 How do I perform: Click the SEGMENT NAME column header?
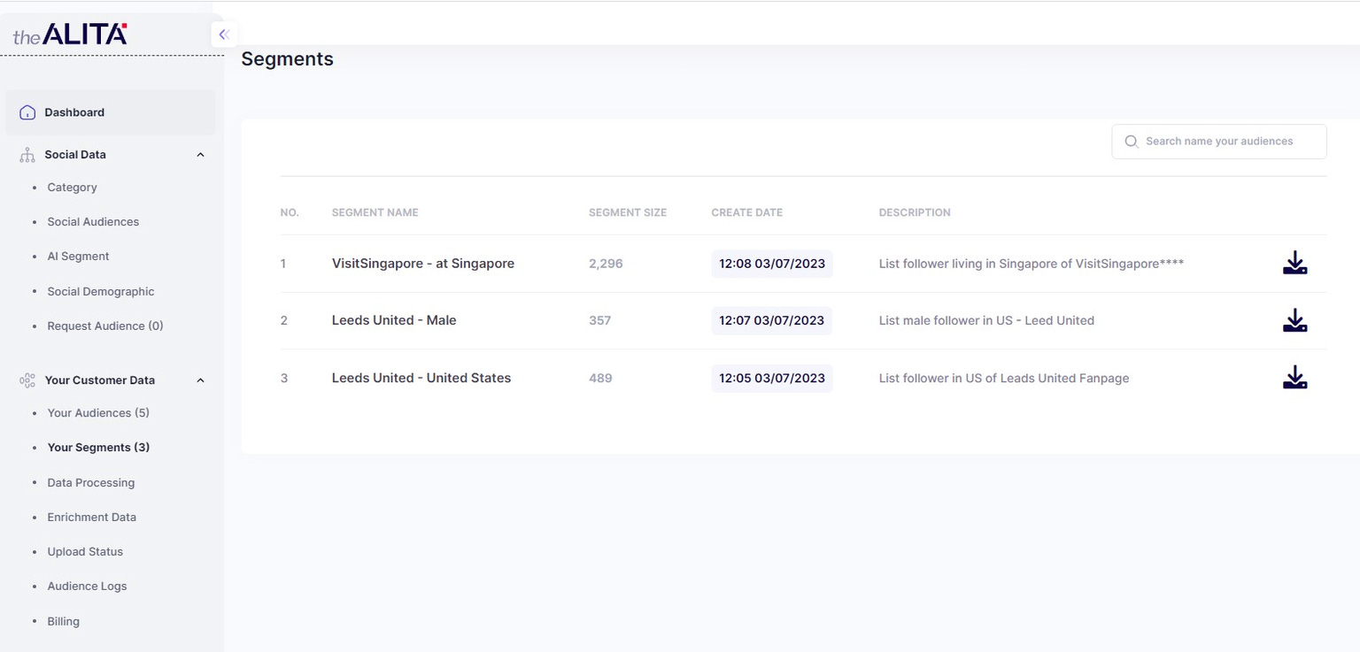click(375, 212)
